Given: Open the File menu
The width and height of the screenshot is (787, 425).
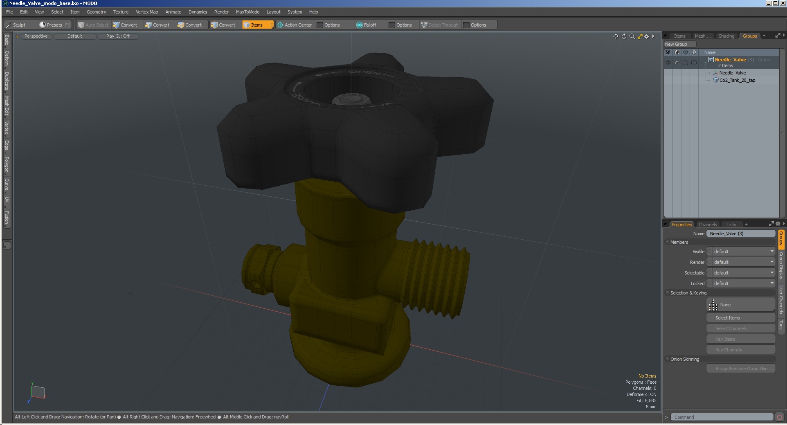Looking at the screenshot, I should coord(9,12).
